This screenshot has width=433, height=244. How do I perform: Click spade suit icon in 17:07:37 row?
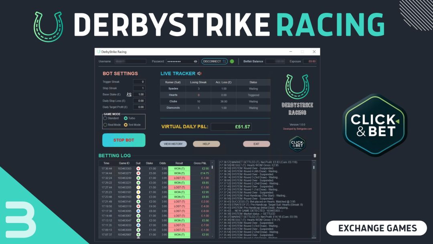click(x=138, y=235)
